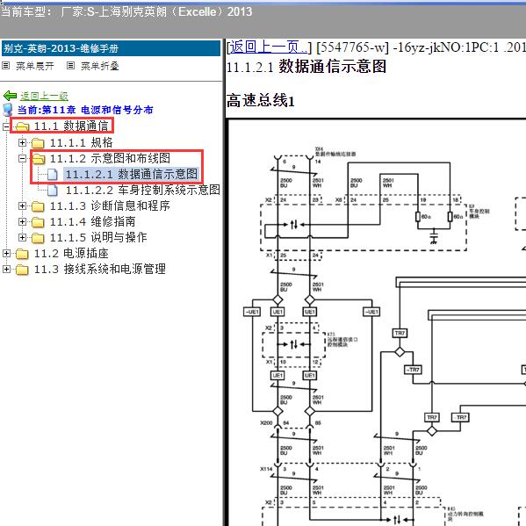Expand the 11.1.4 维修指南 node
This screenshot has height=526, width=526.
(x=22, y=221)
